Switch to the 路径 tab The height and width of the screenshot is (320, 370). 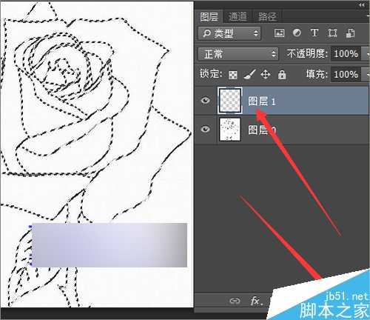point(267,17)
